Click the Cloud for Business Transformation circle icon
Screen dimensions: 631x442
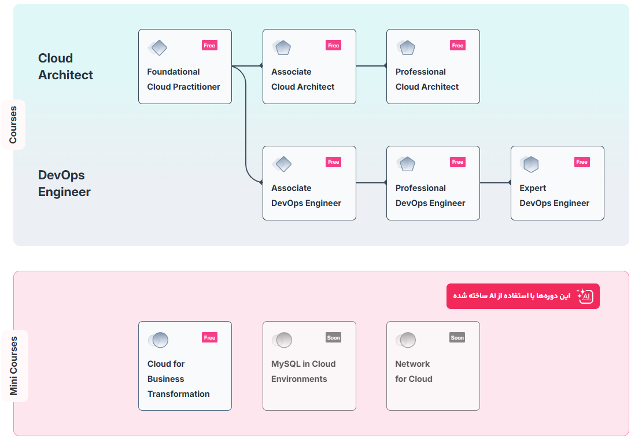[x=158, y=340]
